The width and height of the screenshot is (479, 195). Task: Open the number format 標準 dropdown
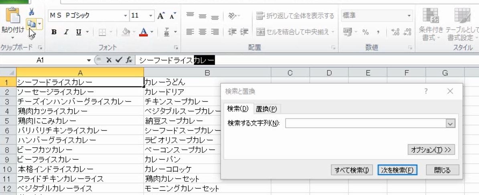(409, 16)
